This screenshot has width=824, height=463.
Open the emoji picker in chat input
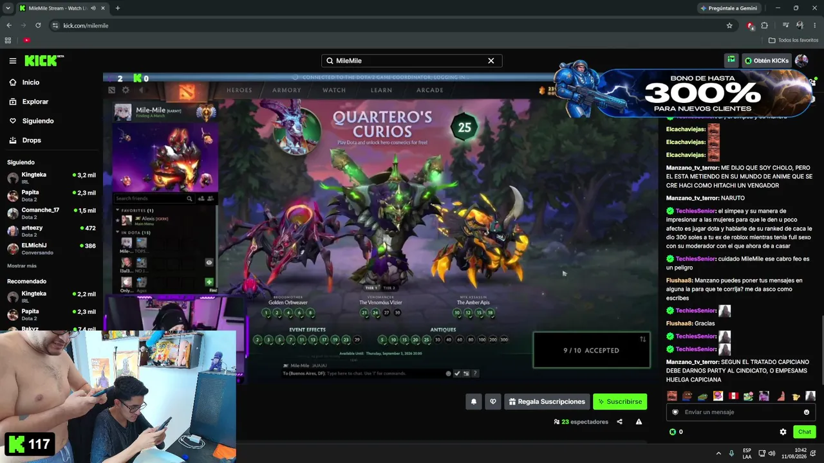807,412
